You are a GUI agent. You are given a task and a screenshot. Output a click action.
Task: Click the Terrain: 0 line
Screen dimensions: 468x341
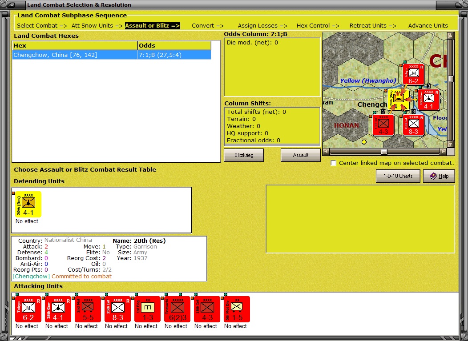[x=241, y=119]
